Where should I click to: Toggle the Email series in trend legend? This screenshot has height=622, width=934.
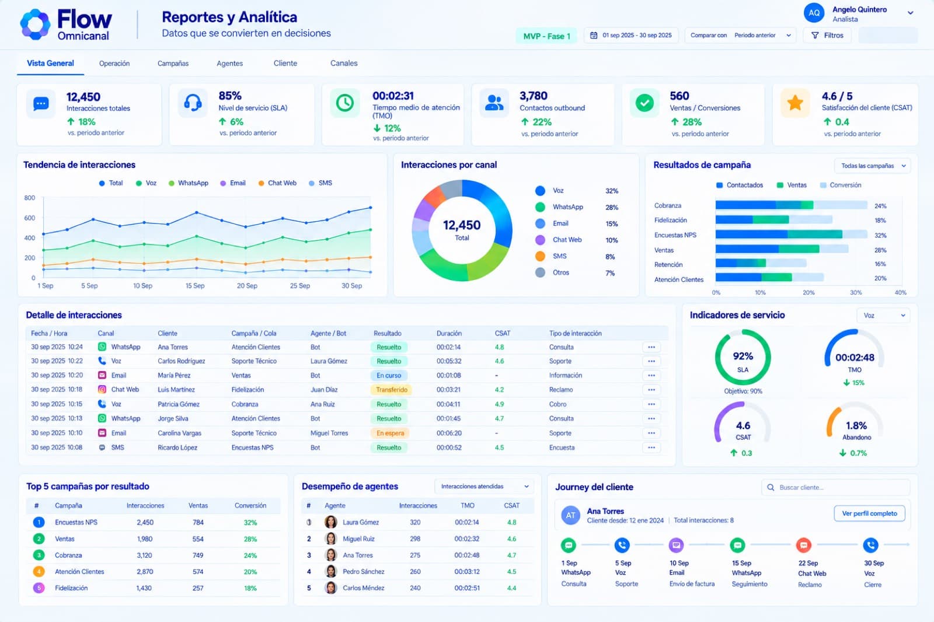pyautogui.click(x=233, y=183)
